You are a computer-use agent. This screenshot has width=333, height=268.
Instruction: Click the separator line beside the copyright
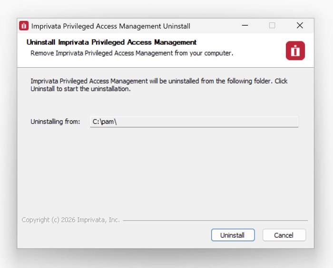(214, 221)
